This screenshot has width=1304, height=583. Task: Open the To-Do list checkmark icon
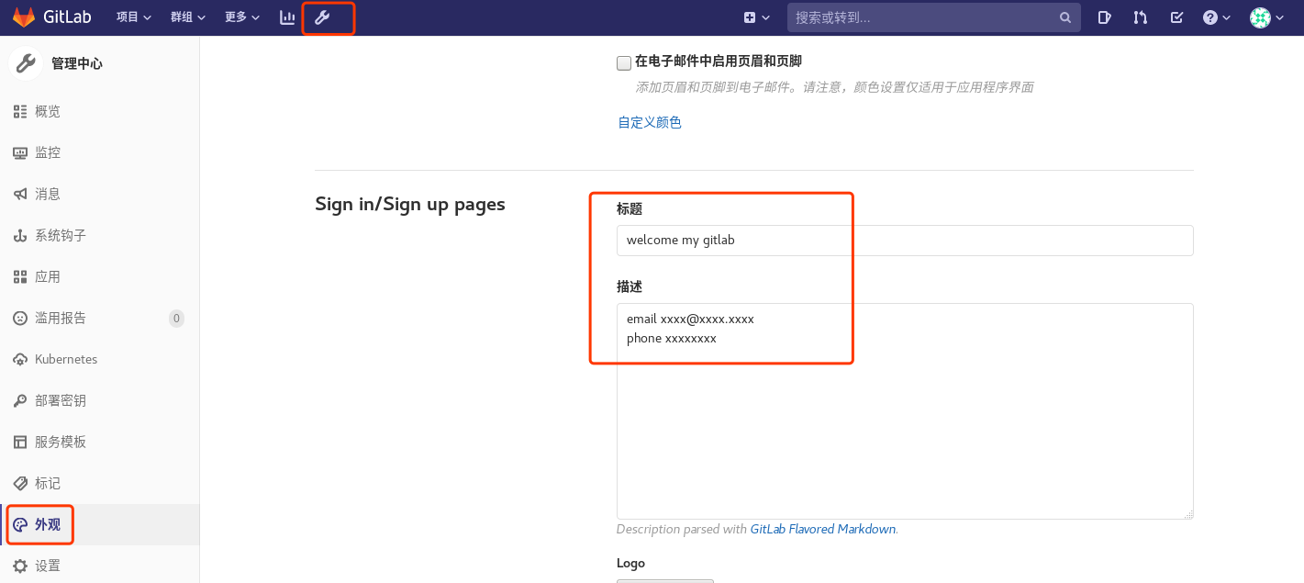point(1176,17)
